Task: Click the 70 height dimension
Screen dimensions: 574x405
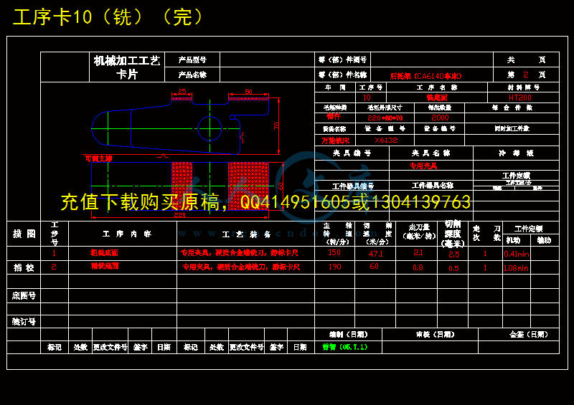Action: coord(276,125)
